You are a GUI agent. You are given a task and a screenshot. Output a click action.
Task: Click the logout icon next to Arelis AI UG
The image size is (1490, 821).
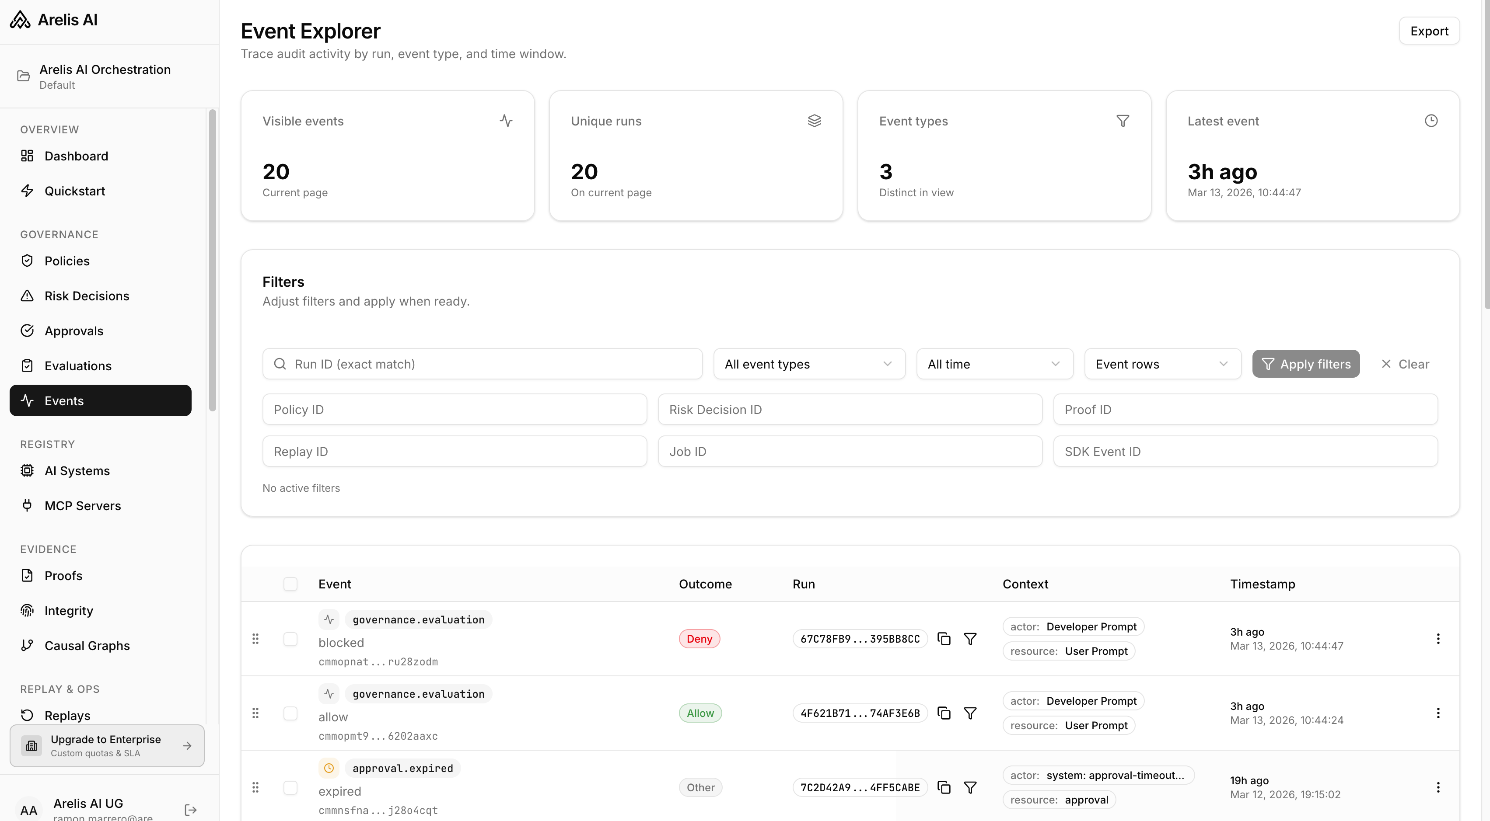click(x=190, y=810)
